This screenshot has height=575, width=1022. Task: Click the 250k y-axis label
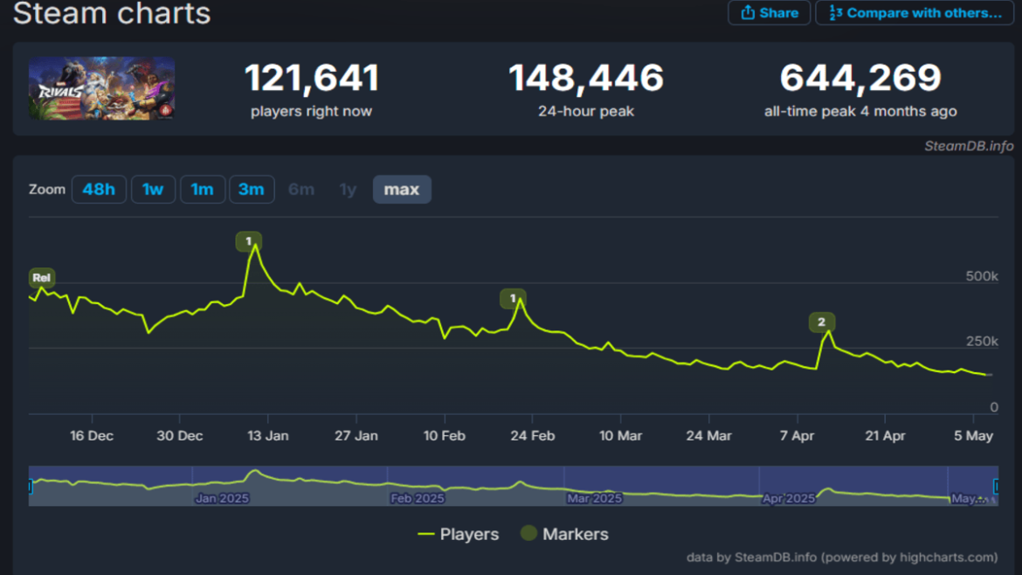[x=982, y=341]
